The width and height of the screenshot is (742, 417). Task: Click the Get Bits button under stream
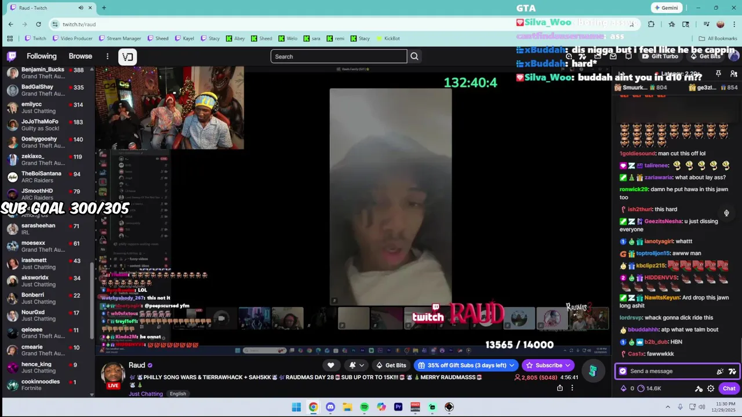click(x=391, y=365)
